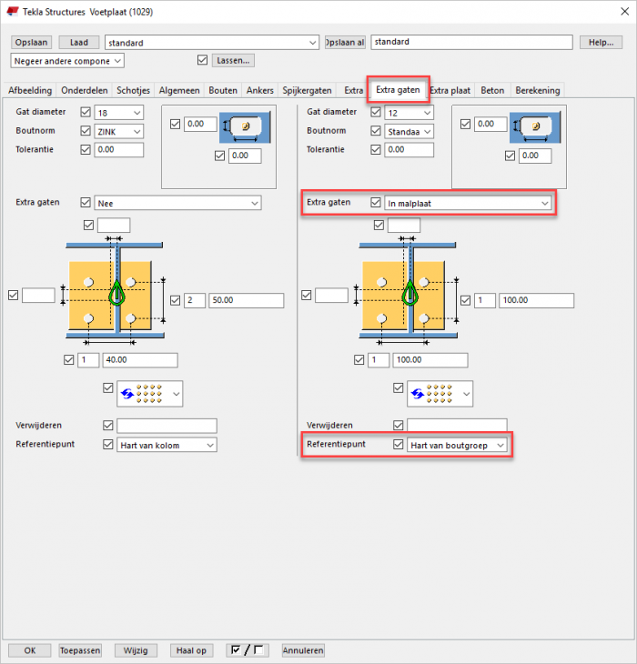637x664 pixels.
Task: Open the Algemeen tab
Action: coord(179,90)
